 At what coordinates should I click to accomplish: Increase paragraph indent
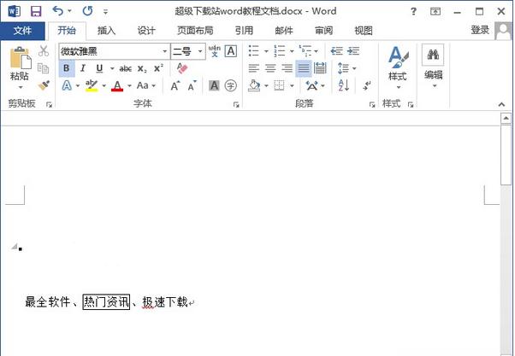coord(353,51)
